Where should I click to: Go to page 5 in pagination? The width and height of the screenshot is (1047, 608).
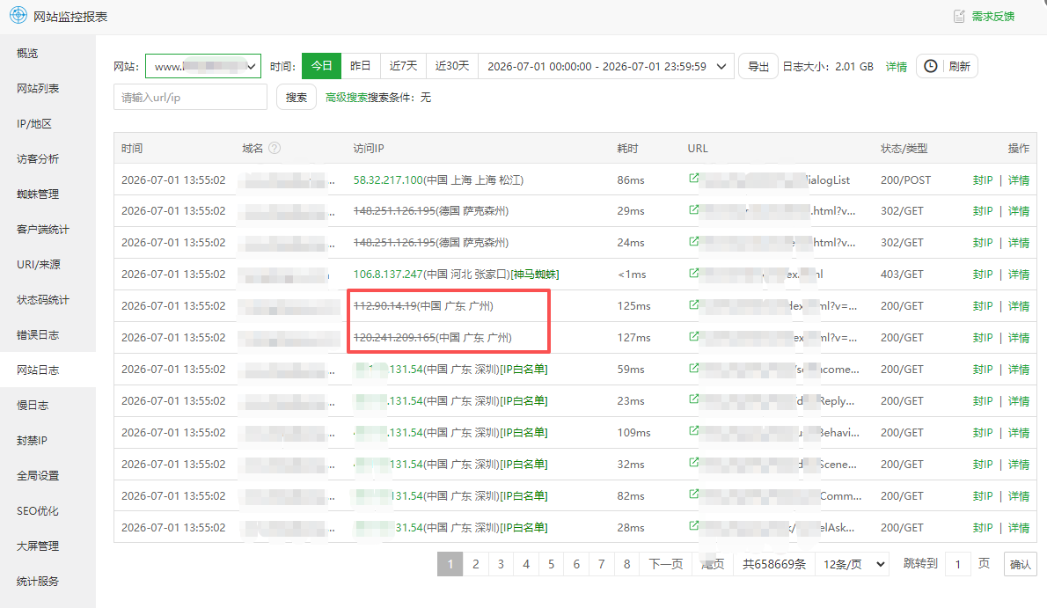tap(551, 565)
